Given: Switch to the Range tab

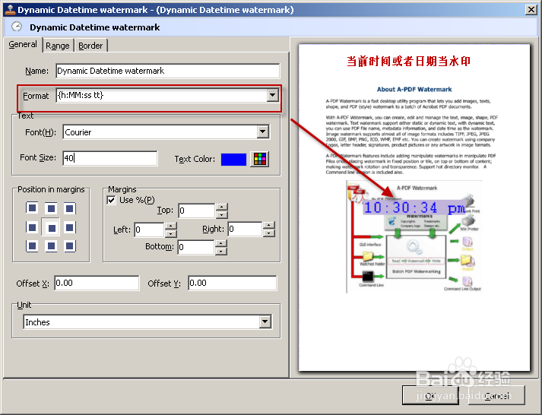Looking at the screenshot, I should pos(58,46).
